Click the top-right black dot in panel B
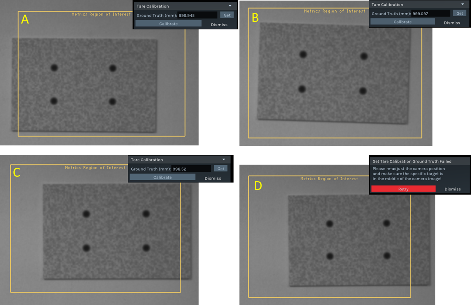 click(364, 56)
